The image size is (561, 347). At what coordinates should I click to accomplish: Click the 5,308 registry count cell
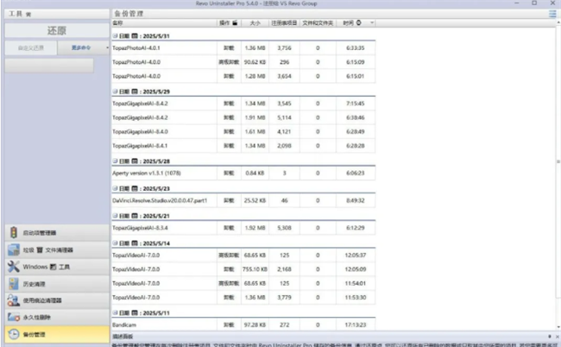click(284, 228)
